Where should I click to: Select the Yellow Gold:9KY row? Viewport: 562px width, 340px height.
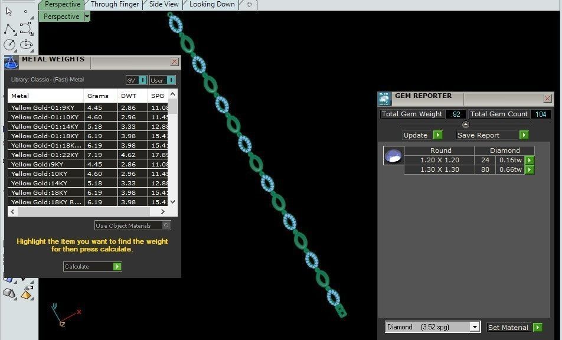88,164
